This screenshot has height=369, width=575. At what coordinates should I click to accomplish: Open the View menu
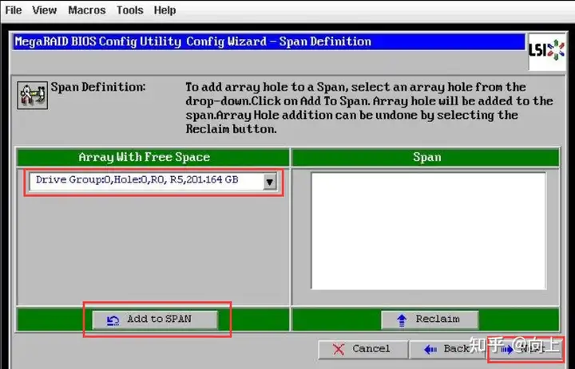click(45, 10)
